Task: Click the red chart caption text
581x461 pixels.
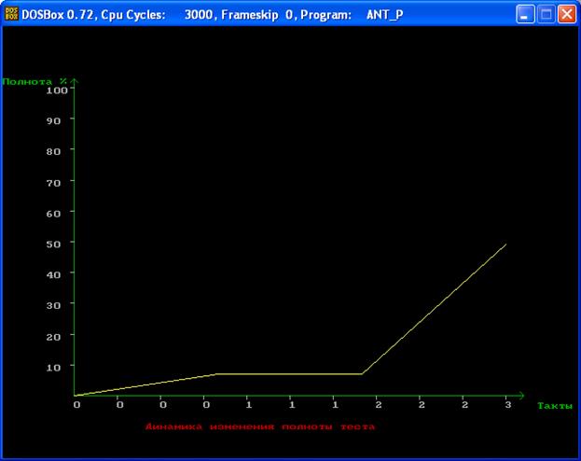Action: click(259, 426)
